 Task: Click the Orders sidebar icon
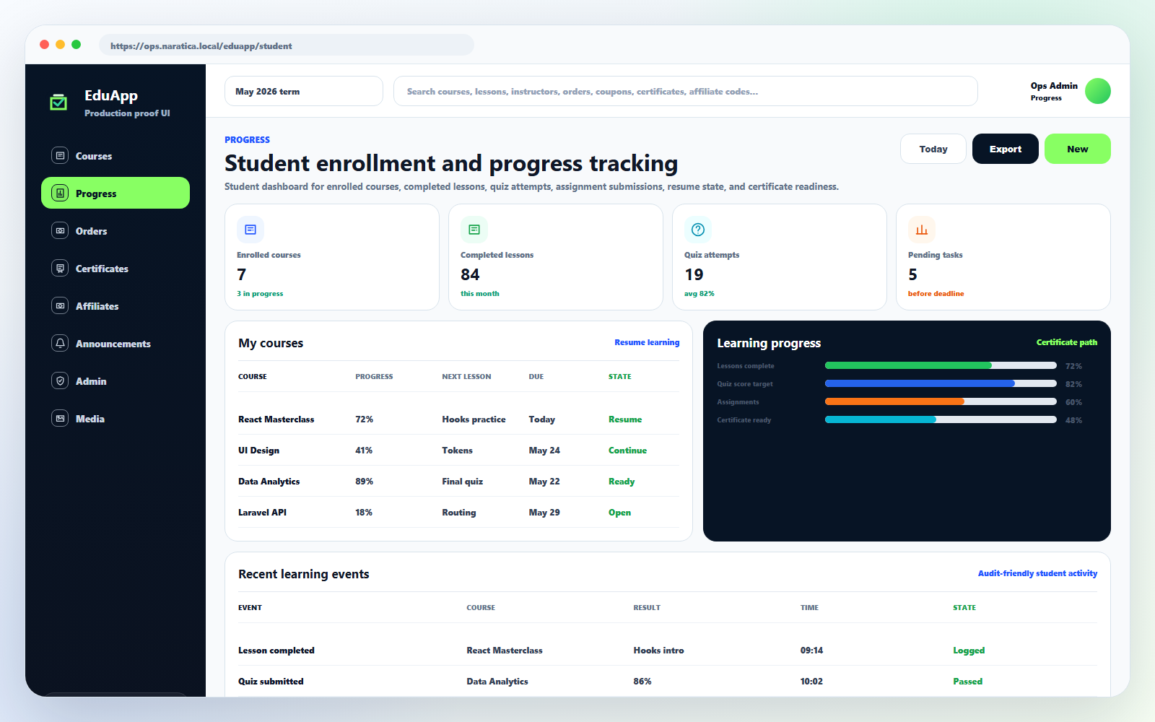pos(60,230)
